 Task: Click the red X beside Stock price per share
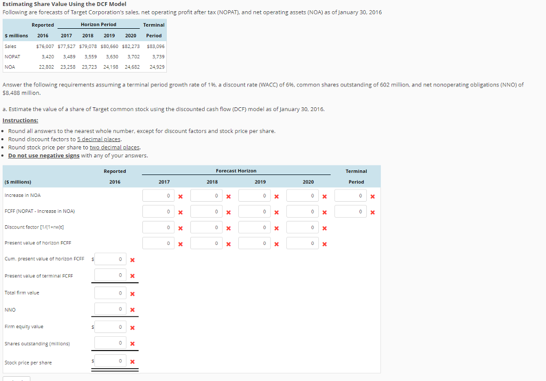(132, 360)
